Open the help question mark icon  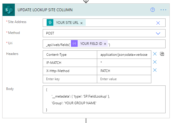(x=152, y=10)
